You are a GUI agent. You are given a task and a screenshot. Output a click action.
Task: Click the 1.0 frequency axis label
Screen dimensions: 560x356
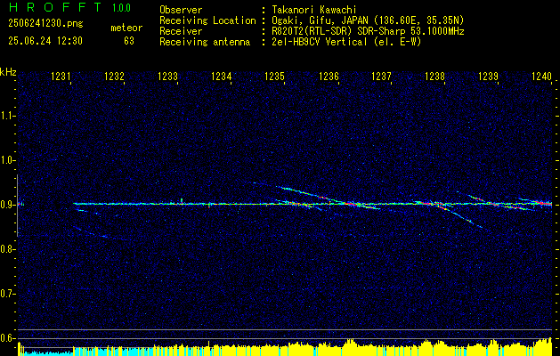click(7, 160)
